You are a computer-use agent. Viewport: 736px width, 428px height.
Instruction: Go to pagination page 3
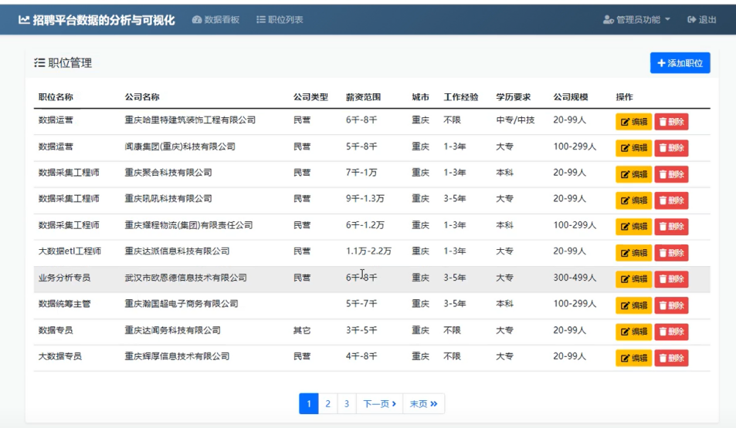(x=347, y=403)
